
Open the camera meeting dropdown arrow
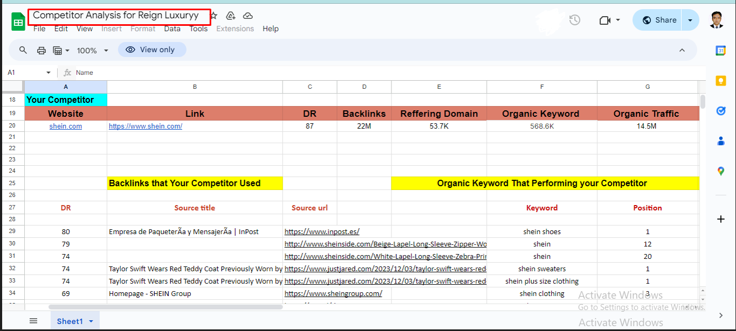[618, 20]
